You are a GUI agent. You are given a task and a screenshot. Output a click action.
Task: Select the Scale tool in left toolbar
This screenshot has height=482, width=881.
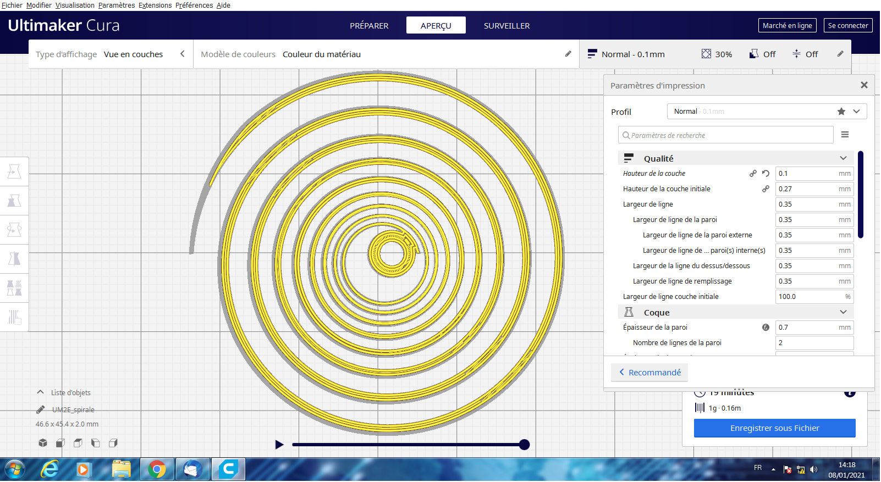14,201
